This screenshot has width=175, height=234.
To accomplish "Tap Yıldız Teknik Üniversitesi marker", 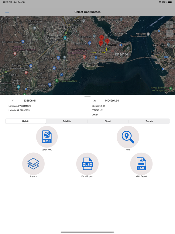I will (35, 28).
